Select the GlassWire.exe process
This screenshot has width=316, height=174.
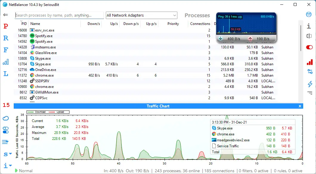pos(146,53)
